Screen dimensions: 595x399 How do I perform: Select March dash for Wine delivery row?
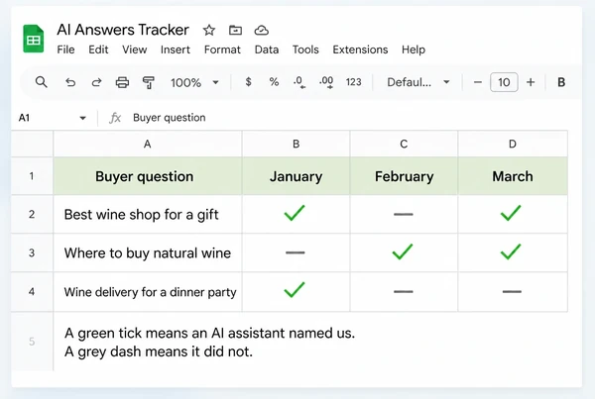click(x=513, y=292)
